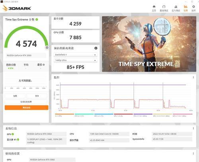Viewport: 199px width, 162px height.
Task: Open the monitoring panel three-dot menu
Action: [x=193, y=77]
